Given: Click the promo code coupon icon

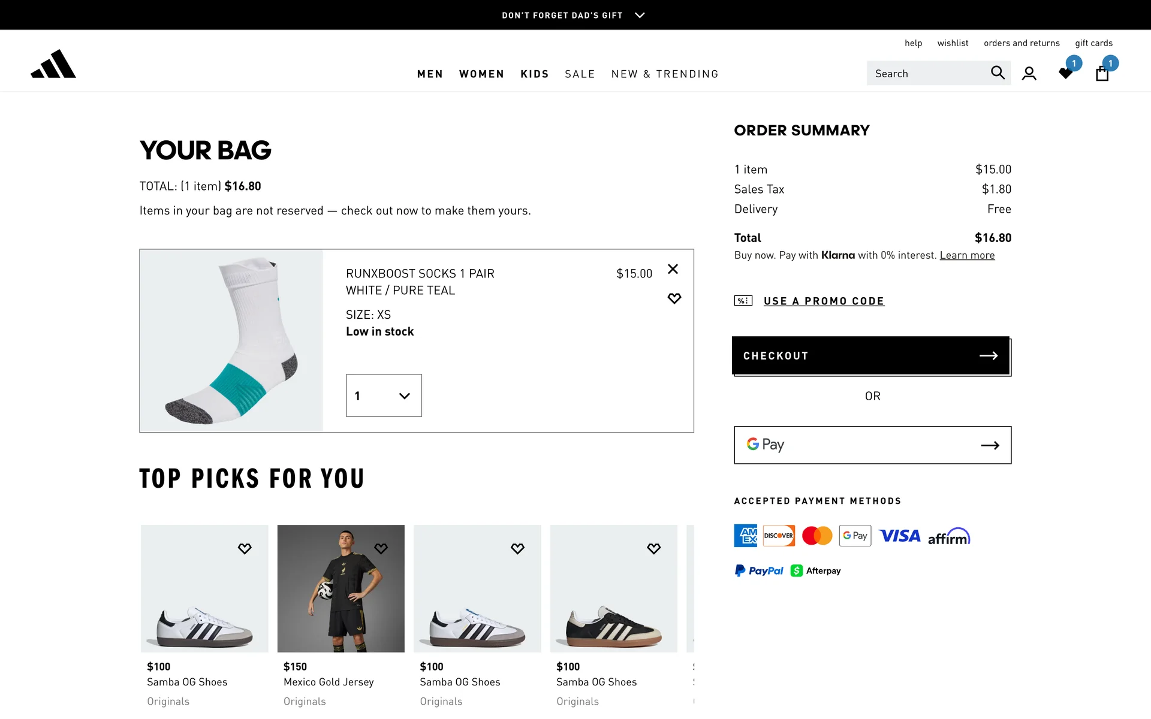Looking at the screenshot, I should pos(743,301).
